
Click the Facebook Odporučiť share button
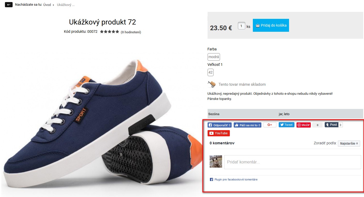coord(219,125)
